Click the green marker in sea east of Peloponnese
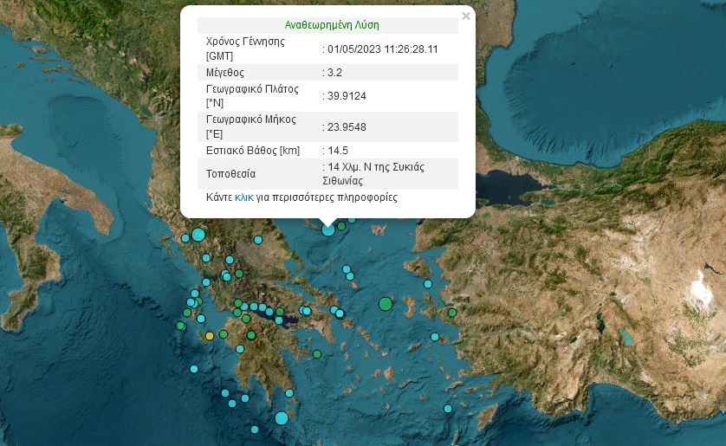The image size is (726, 446). tap(317, 353)
